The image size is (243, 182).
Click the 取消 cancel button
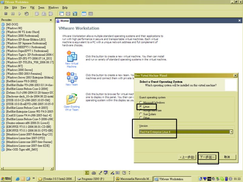227,157
